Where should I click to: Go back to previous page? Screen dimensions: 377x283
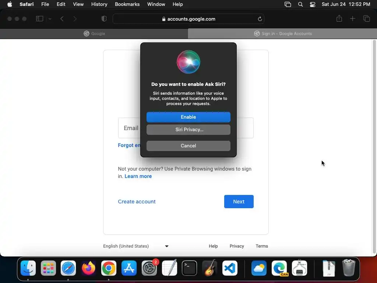[x=62, y=19]
